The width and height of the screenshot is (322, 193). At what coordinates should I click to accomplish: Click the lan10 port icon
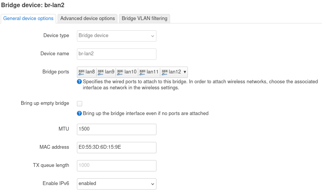point(120,72)
